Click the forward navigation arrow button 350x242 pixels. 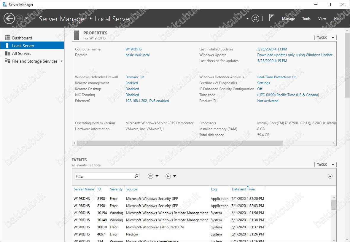(19, 18)
